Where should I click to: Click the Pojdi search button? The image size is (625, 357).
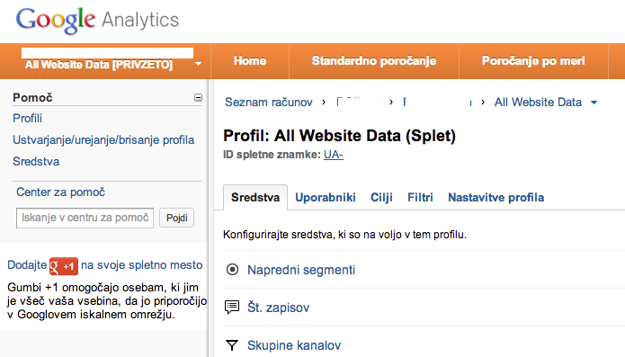(177, 218)
